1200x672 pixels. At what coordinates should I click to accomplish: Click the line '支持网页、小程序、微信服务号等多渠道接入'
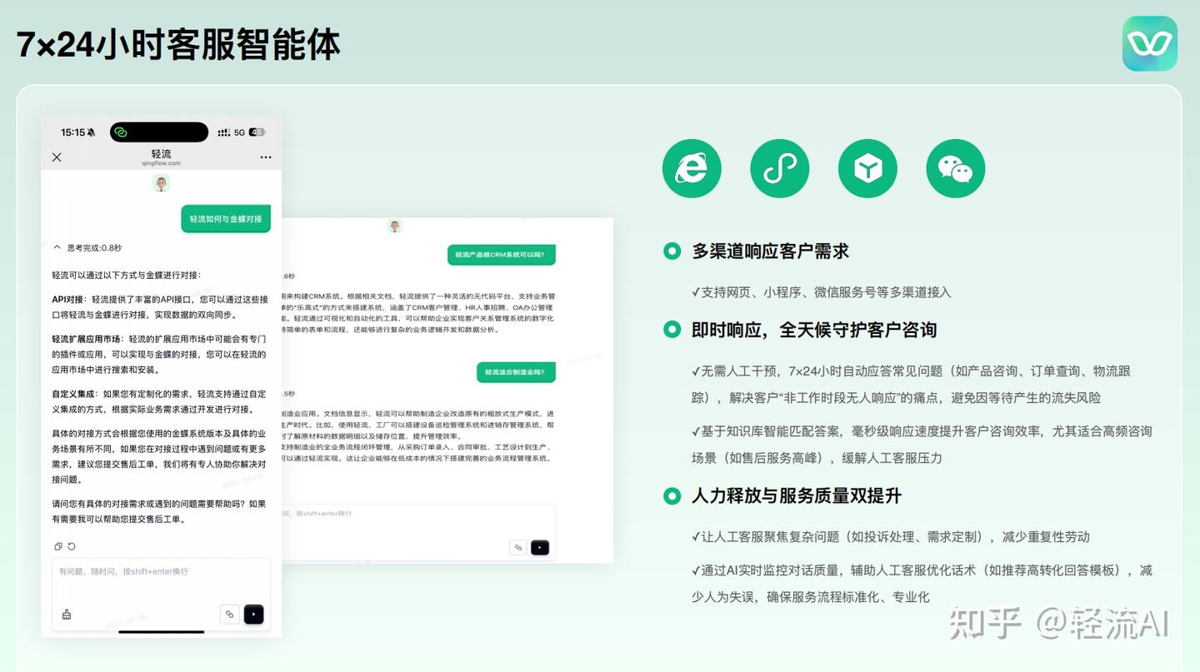821,291
